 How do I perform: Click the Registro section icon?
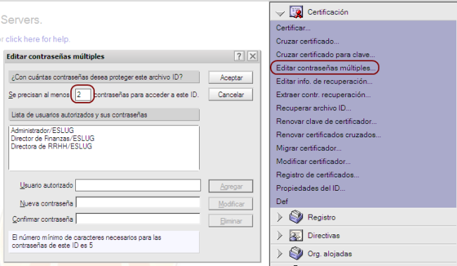point(296,217)
